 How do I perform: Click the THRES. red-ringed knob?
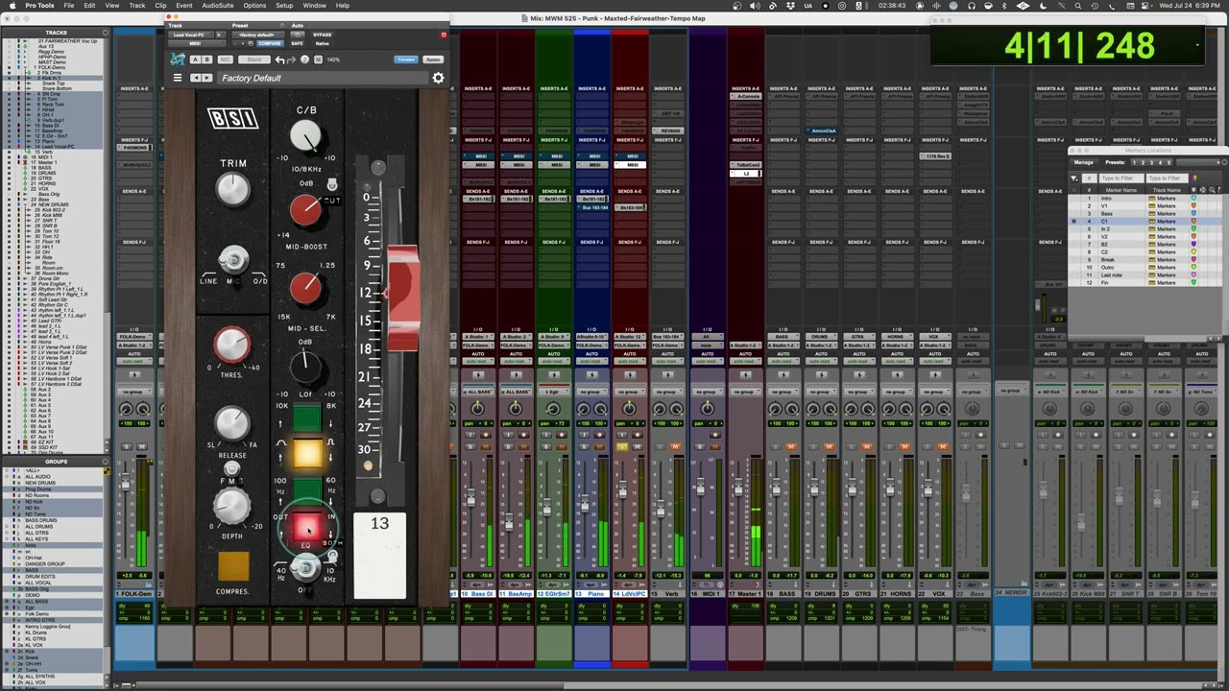pyautogui.click(x=232, y=345)
